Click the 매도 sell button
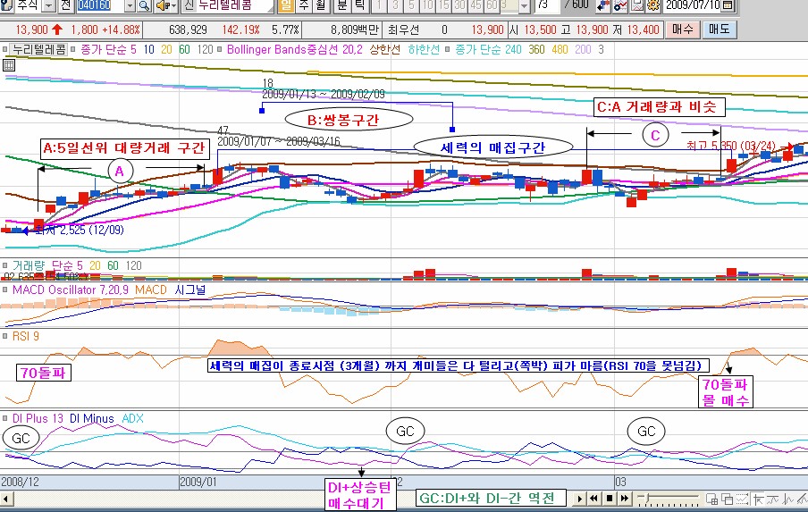 [718, 29]
